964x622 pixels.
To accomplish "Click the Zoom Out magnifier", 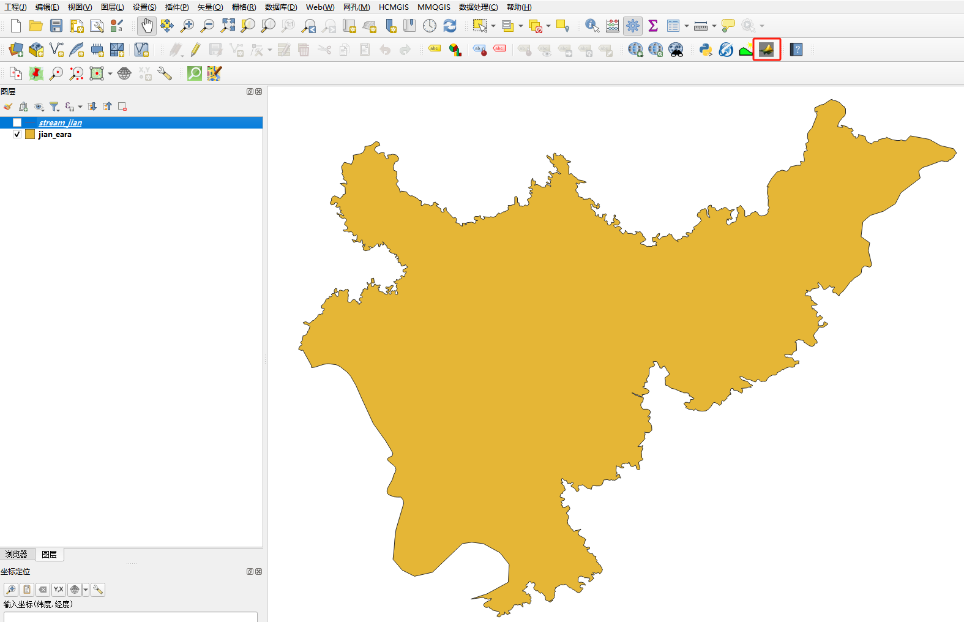I will coord(207,26).
